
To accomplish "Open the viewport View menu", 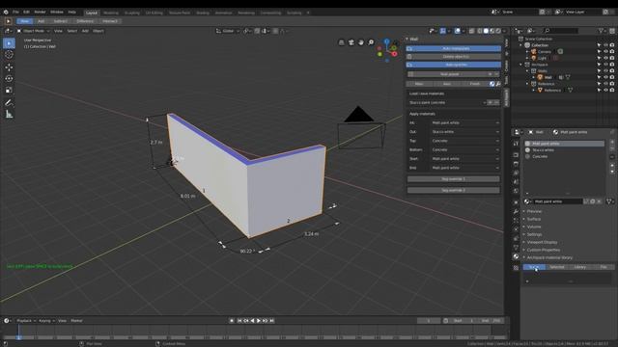I will (x=58, y=31).
